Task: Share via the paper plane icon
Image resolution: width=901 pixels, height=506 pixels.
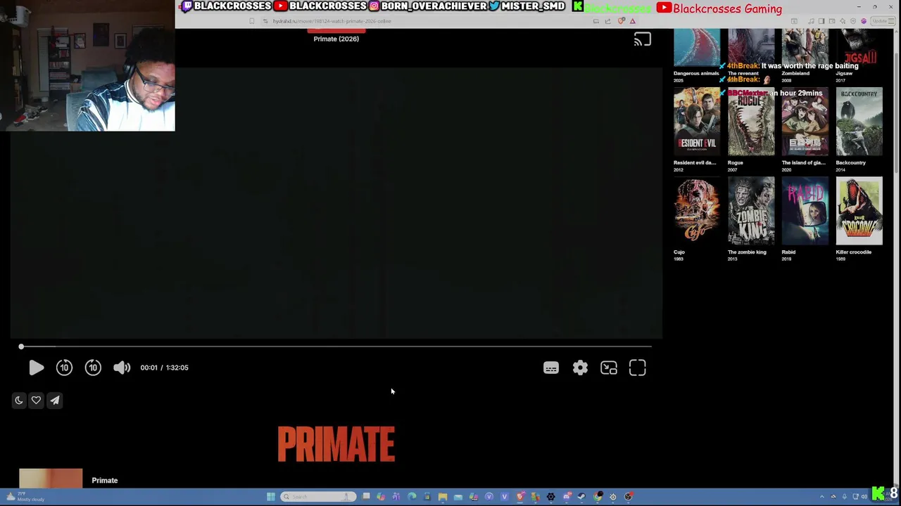Action: pyautogui.click(x=54, y=400)
